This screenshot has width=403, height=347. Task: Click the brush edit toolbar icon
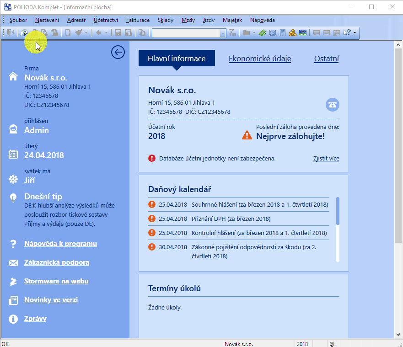click(x=79, y=32)
